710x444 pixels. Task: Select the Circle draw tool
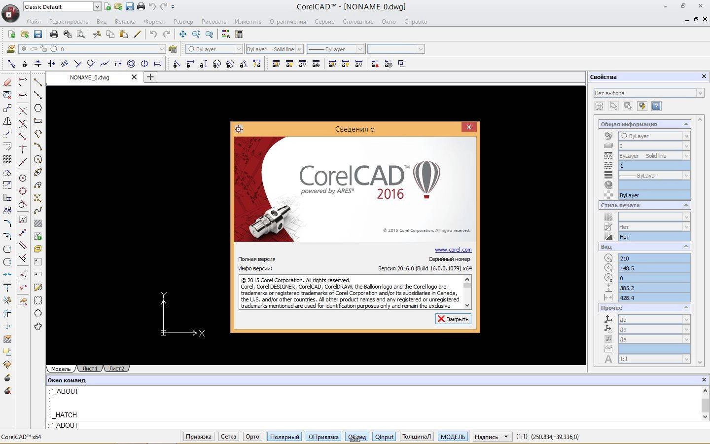click(x=38, y=159)
